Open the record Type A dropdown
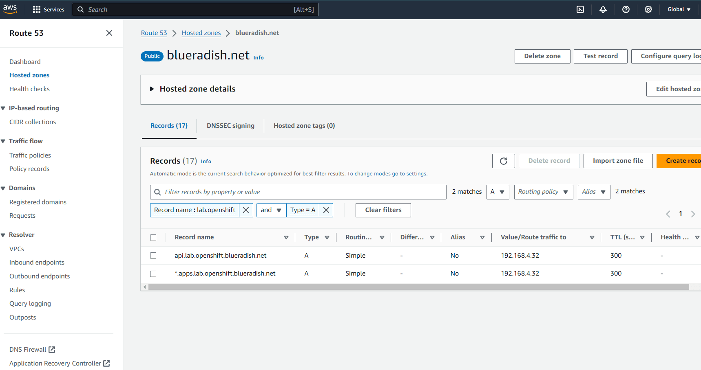The image size is (701, 370). (x=498, y=192)
